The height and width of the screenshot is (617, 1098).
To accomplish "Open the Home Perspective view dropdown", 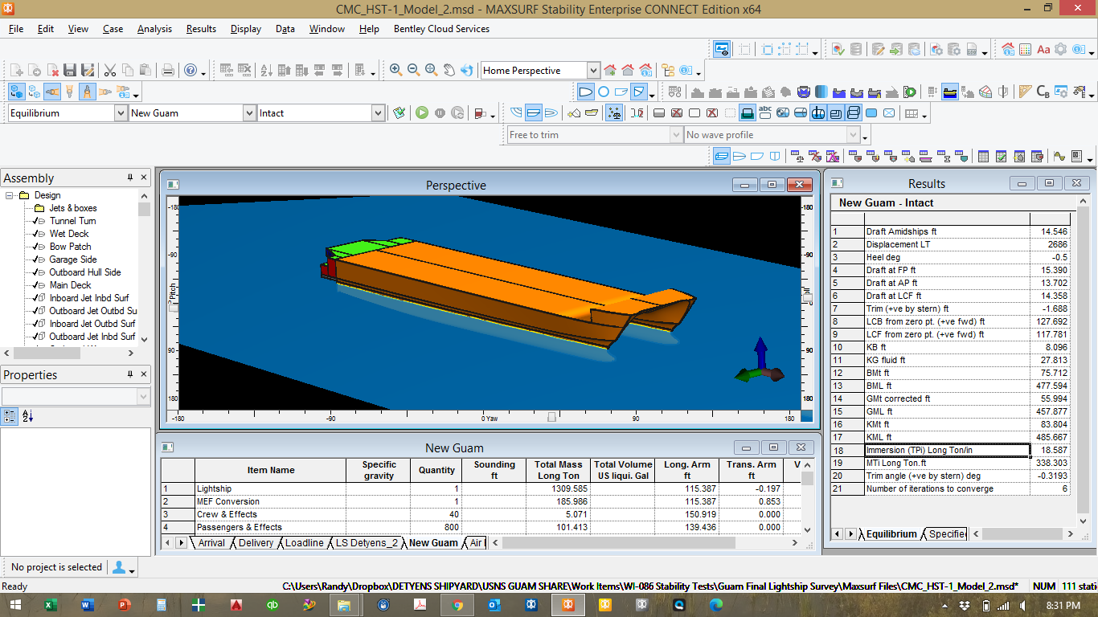I will [593, 71].
